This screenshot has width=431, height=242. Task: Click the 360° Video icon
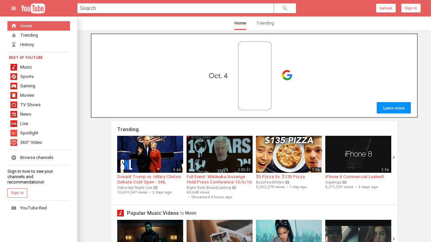[x=14, y=143]
